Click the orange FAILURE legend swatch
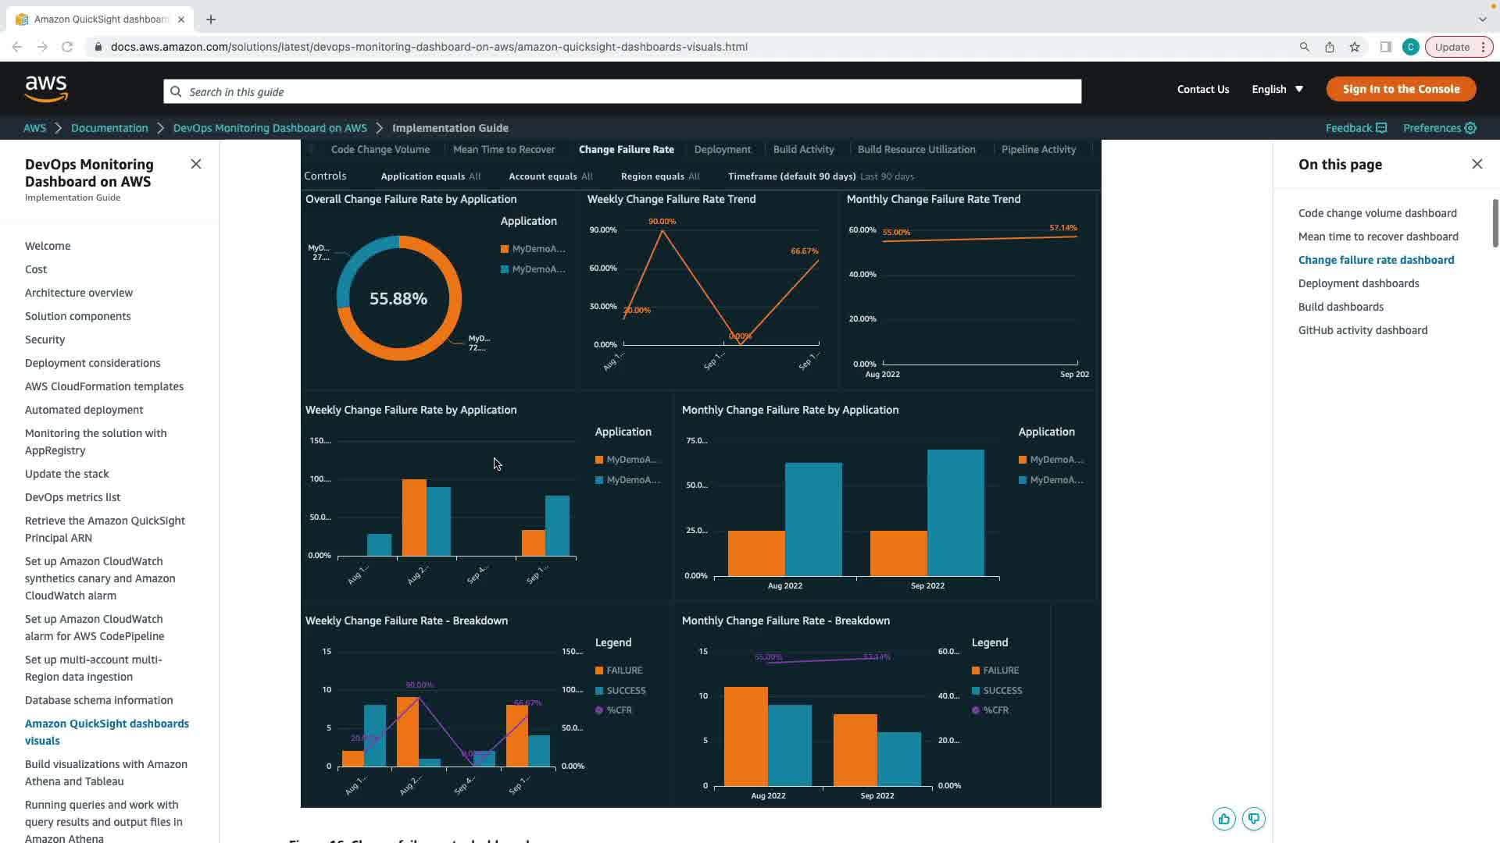Screen dimensions: 1500x843 pyautogui.click(x=599, y=670)
